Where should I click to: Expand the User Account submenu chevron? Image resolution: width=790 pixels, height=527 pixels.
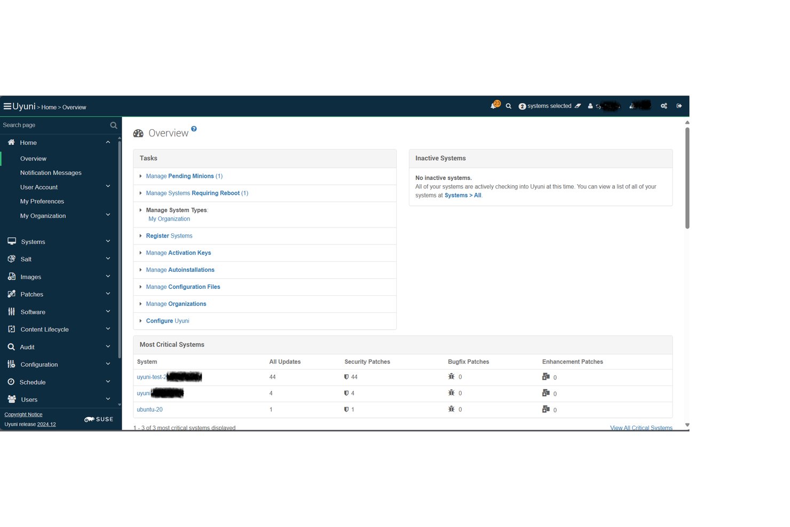coord(108,186)
